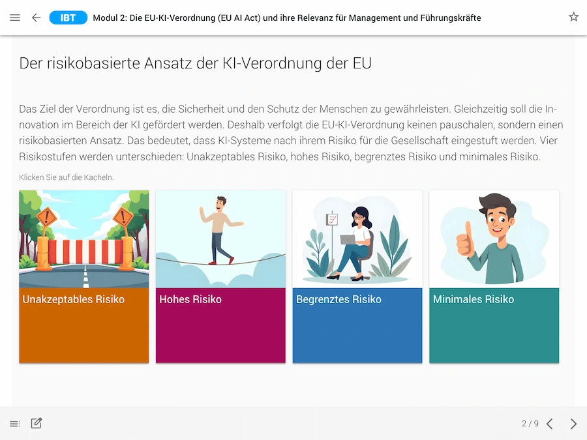Open the notes edit icon
Image resolution: width=587 pixels, height=440 pixels.
click(x=37, y=423)
